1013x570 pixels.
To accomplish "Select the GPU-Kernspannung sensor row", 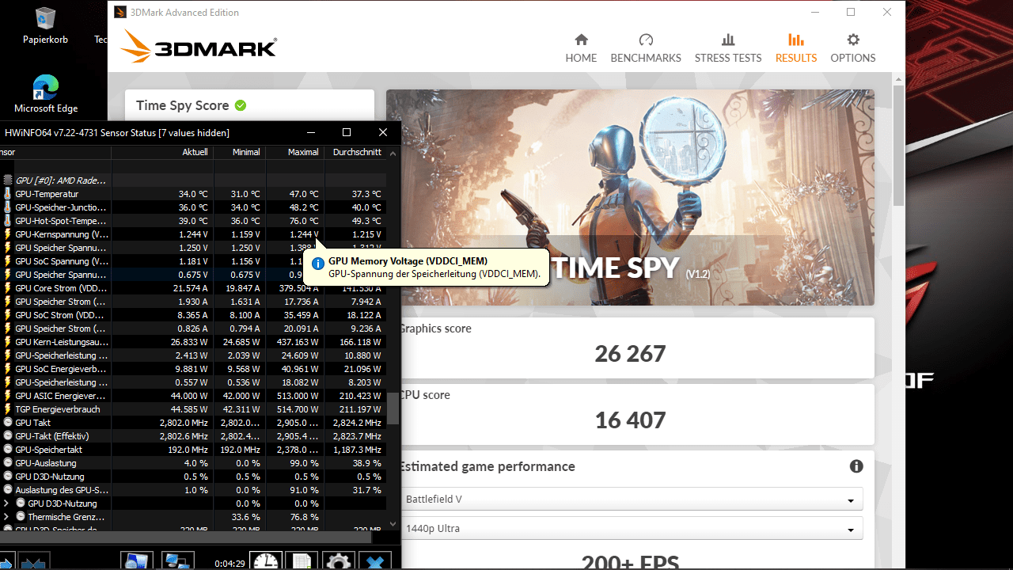I will (x=193, y=234).
